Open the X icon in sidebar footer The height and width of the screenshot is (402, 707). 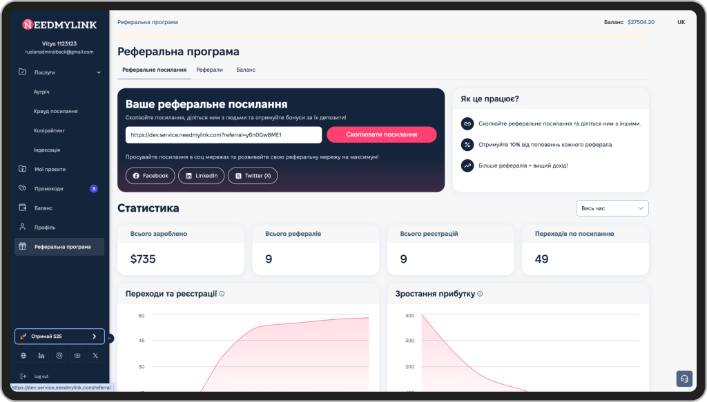pos(95,356)
